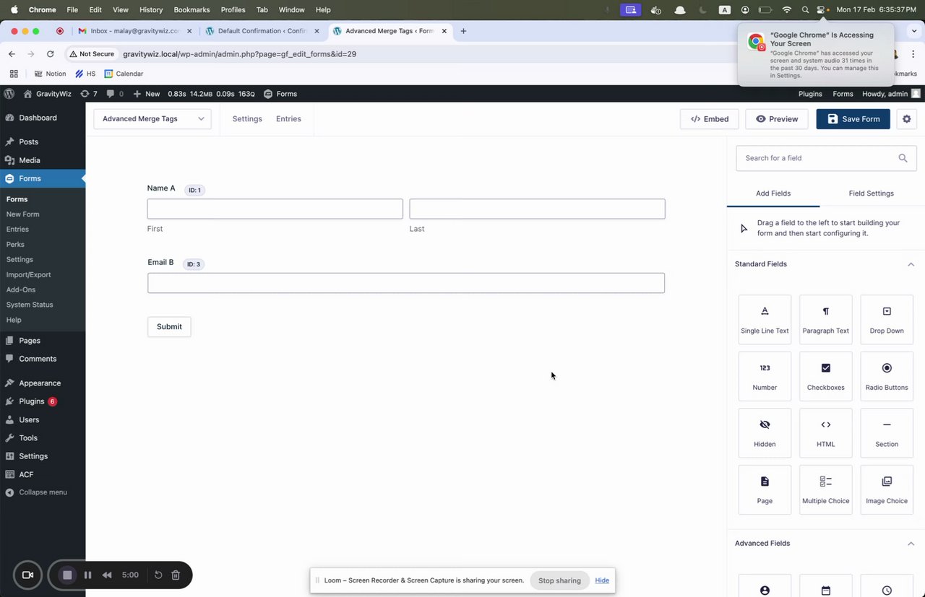Pause the Loom recording
Screen dimensions: 925x597
click(x=88, y=575)
